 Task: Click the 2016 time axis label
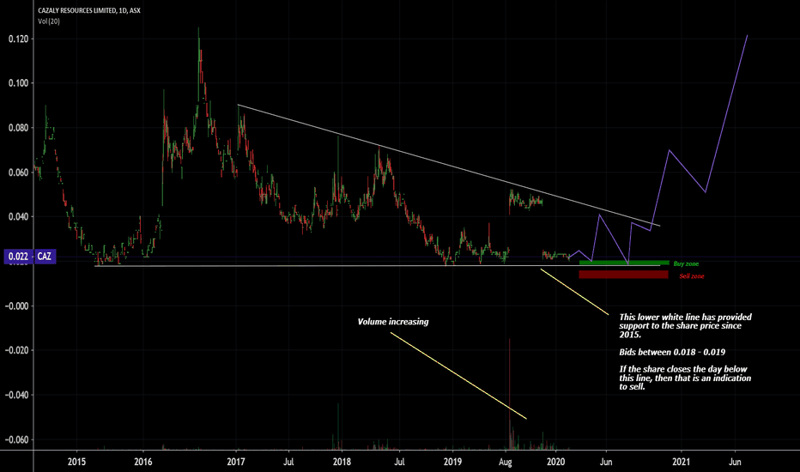click(x=143, y=462)
